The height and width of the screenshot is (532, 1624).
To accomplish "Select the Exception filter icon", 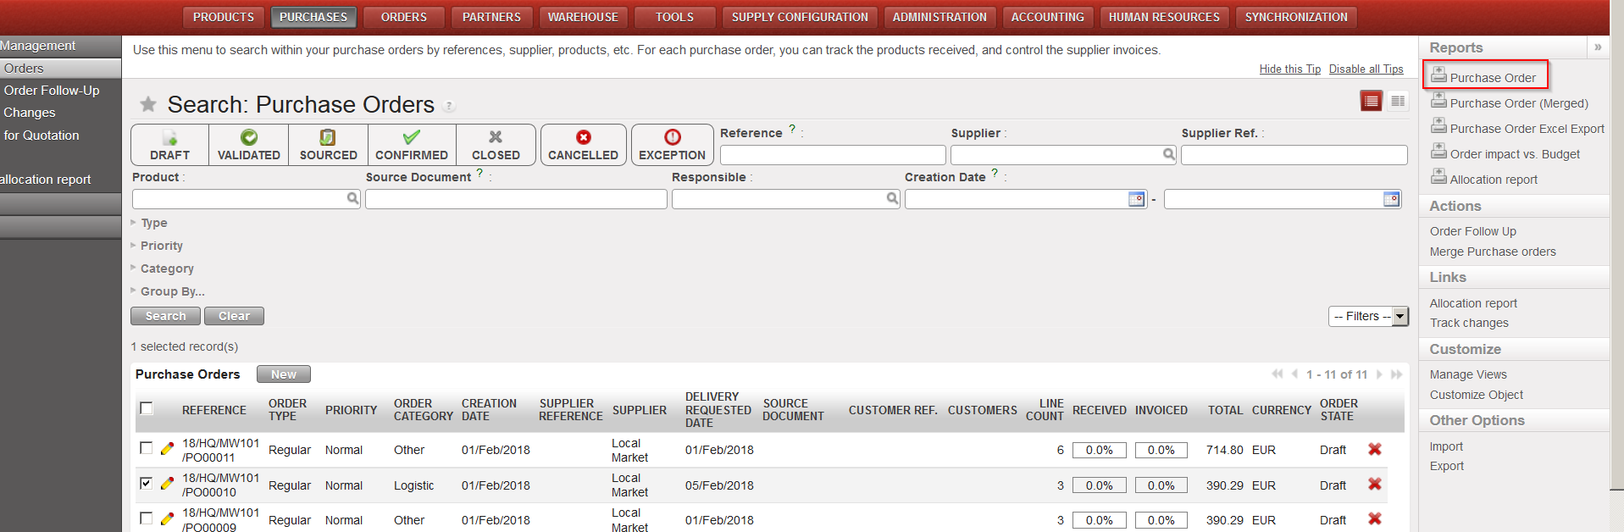I will [672, 138].
